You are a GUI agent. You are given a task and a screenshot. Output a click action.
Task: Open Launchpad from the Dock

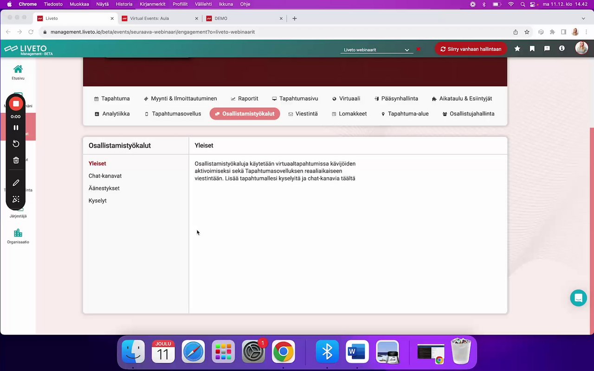tap(223, 352)
